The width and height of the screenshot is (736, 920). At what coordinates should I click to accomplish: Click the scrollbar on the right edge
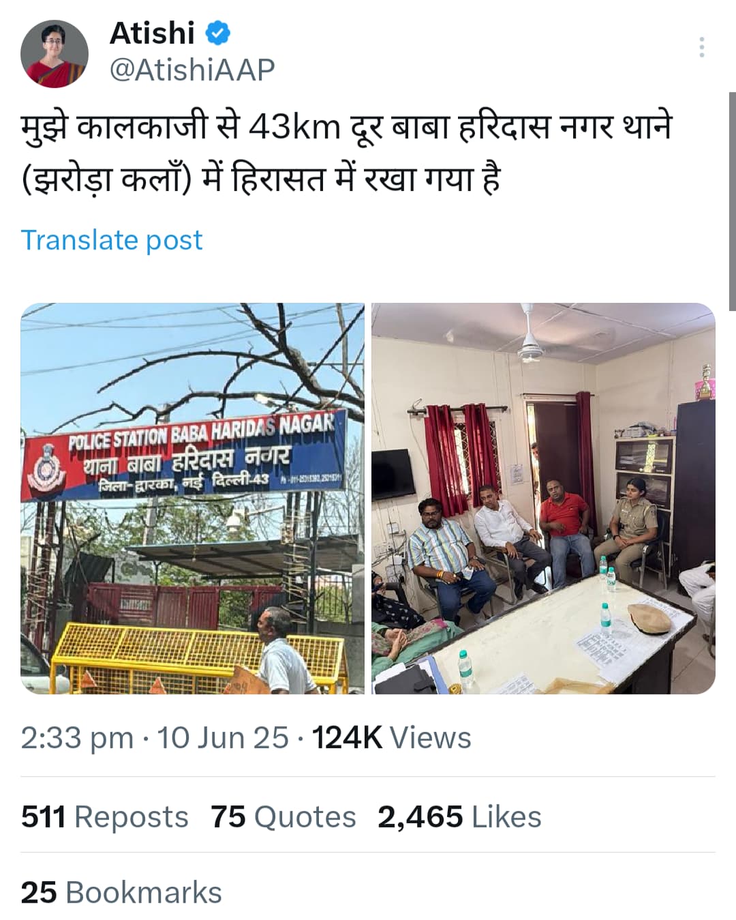click(x=732, y=201)
